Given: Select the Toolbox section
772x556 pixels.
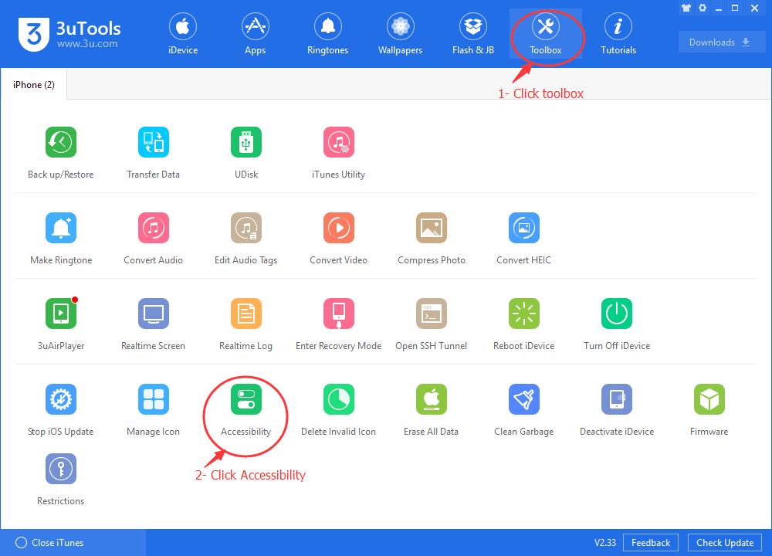Looking at the screenshot, I should pos(546,34).
